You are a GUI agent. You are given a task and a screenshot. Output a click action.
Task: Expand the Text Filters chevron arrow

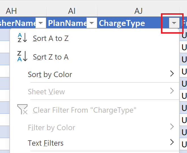click(x=172, y=142)
